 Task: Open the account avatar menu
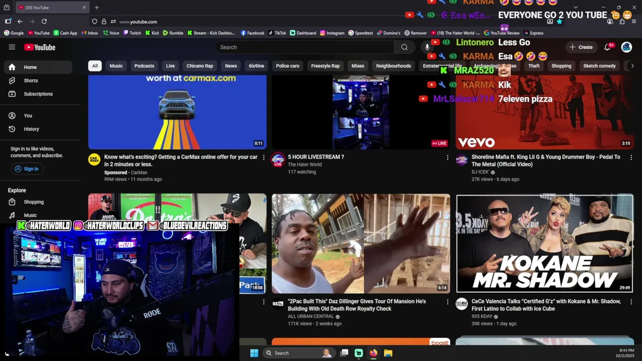pos(626,47)
